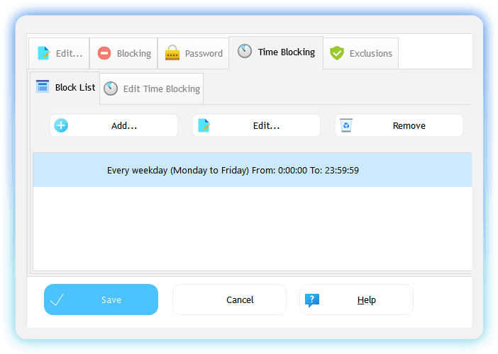Open the Exclusions tab

[361, 53]
